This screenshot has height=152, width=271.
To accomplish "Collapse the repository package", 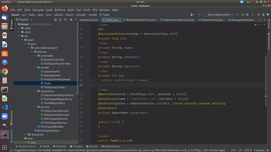I will 35,91.
